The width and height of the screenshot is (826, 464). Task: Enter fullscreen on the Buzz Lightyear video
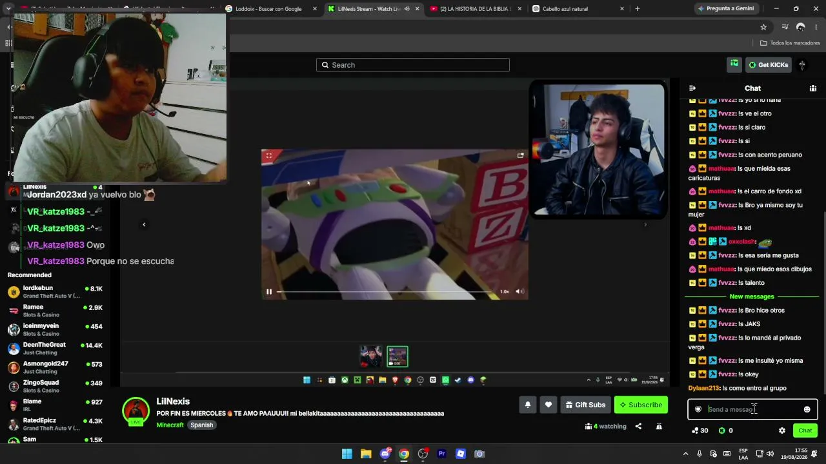(269, 155)
